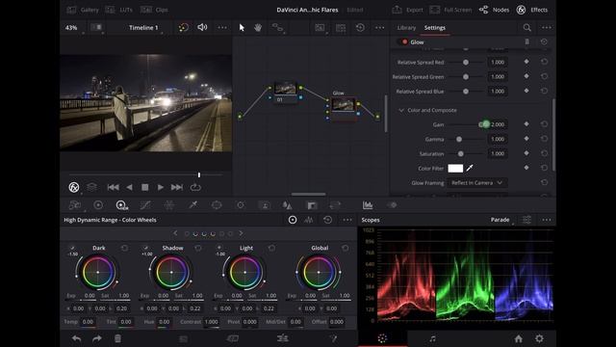Open viewer options three-dot menu
Image resolution: width=616 pixels, height=347 pixels.
tap(222, 28)
